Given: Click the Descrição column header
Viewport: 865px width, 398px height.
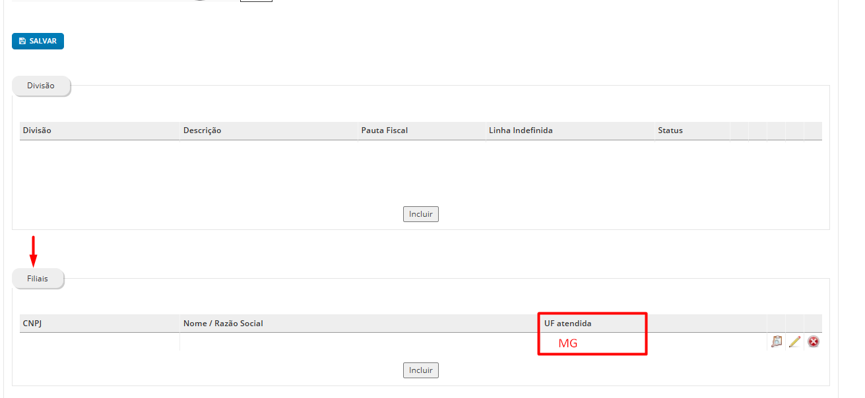Looking at the screenshot, I should click(202, 130).
